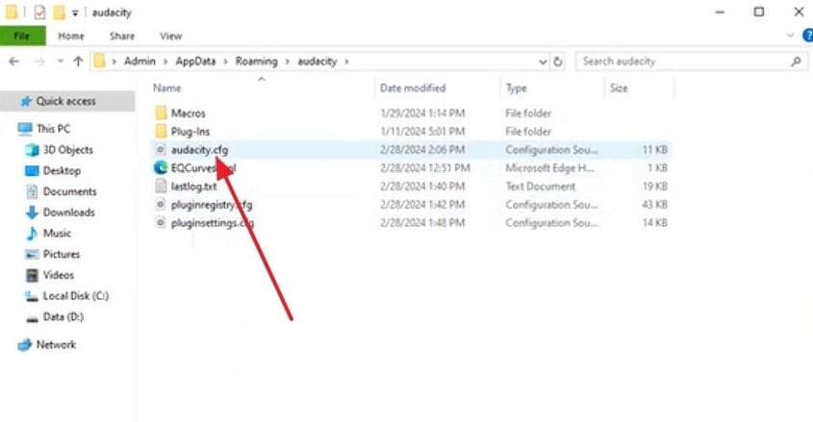Viewport: 813px width, 422px height.
Task: Open Documents in navigation pane
Action: coord(69,191)
